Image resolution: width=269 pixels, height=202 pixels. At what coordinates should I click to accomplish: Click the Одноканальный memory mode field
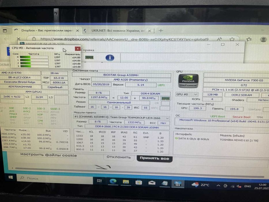pyautogui.click(x=119, y=102)
